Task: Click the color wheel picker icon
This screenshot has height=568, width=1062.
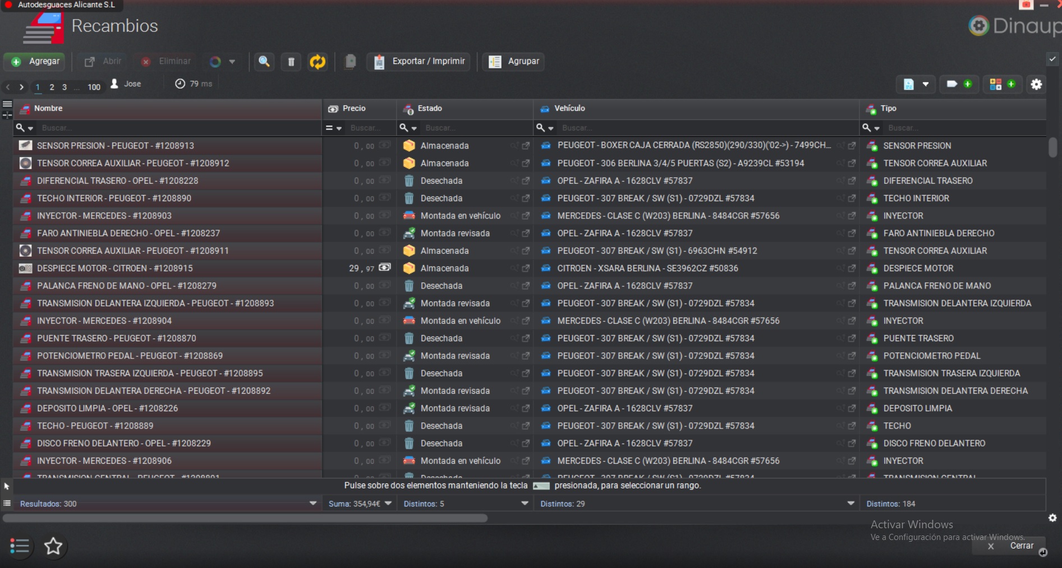Action: coord(215,62)
